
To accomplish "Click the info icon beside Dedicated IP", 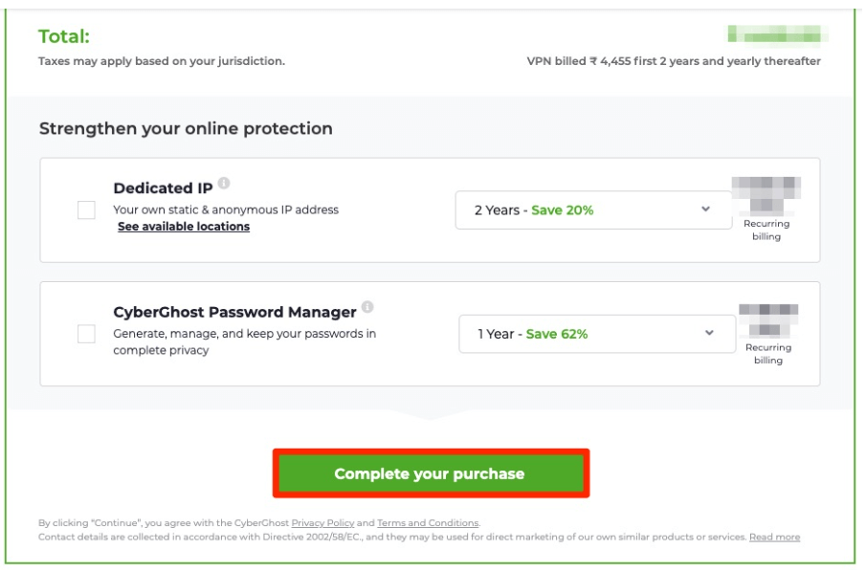I will (x=224, y=183).
